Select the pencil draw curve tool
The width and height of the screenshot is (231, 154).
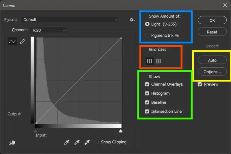pyautogui.click(x=22, y=42)
